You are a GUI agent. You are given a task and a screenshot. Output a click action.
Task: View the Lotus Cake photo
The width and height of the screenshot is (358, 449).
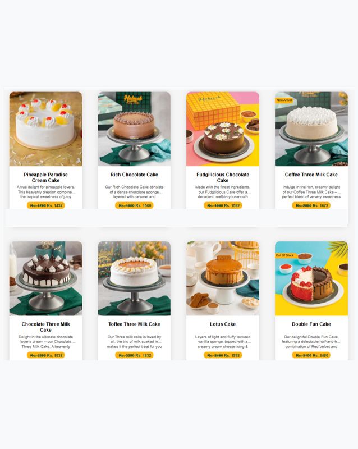pos(223,278)
